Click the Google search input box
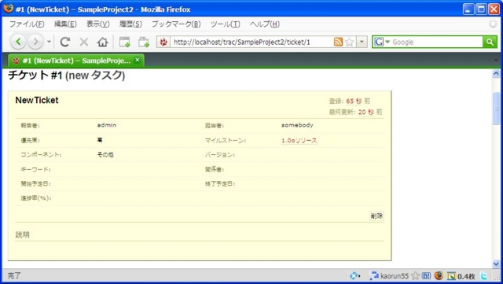 tap(436, 42)
